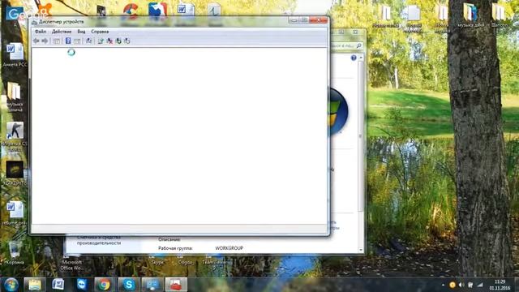This screenshot has width=519, height=292.
Task: Click the action pane toolbar icon after Help
Action: pos(77,41)
